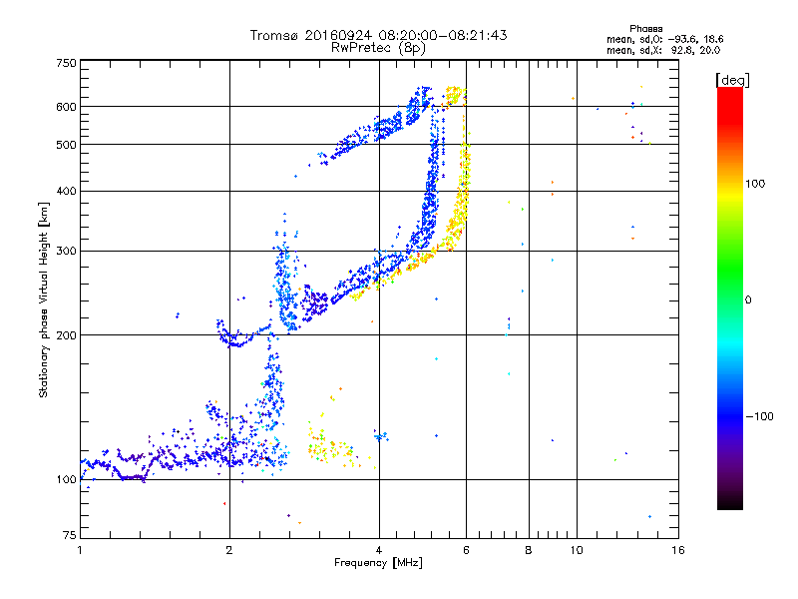
Task: Click x-axis tick label '1'
Action: [x=80, y=550]
